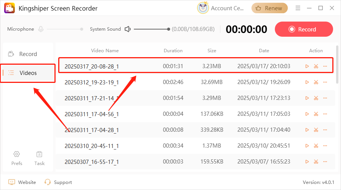Minimize the Kingshiper window

point(309,8)
